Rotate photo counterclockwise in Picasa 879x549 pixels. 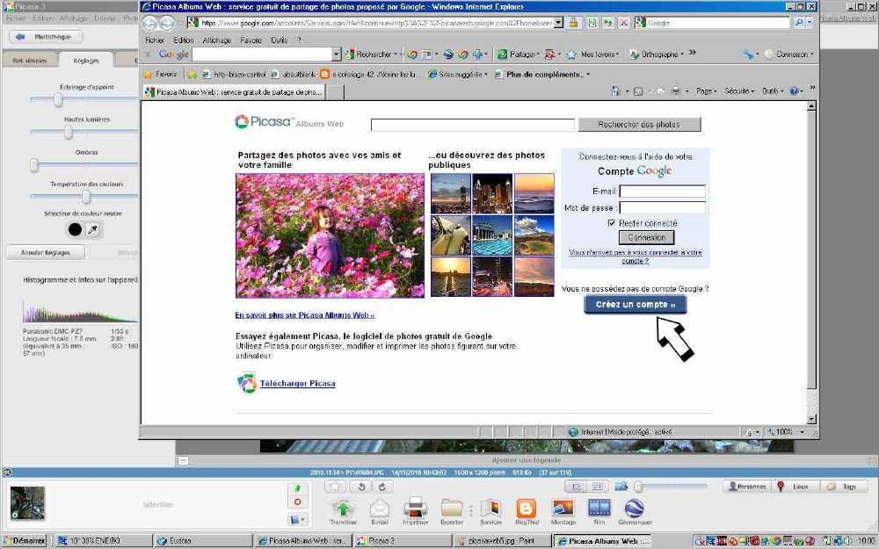pyautogui.click(x=361, y=487)
